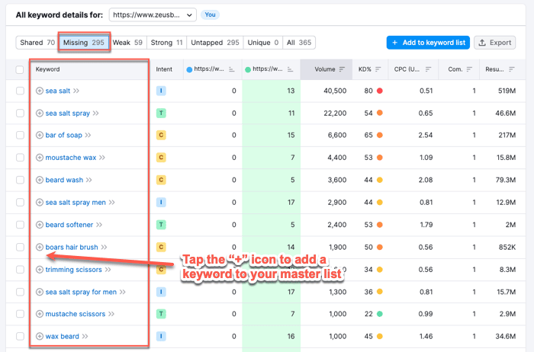The width and height of the screenshot is (534, 352).
Task: Click the red KD dot for 'sea salt'
Action: point(380,91)
